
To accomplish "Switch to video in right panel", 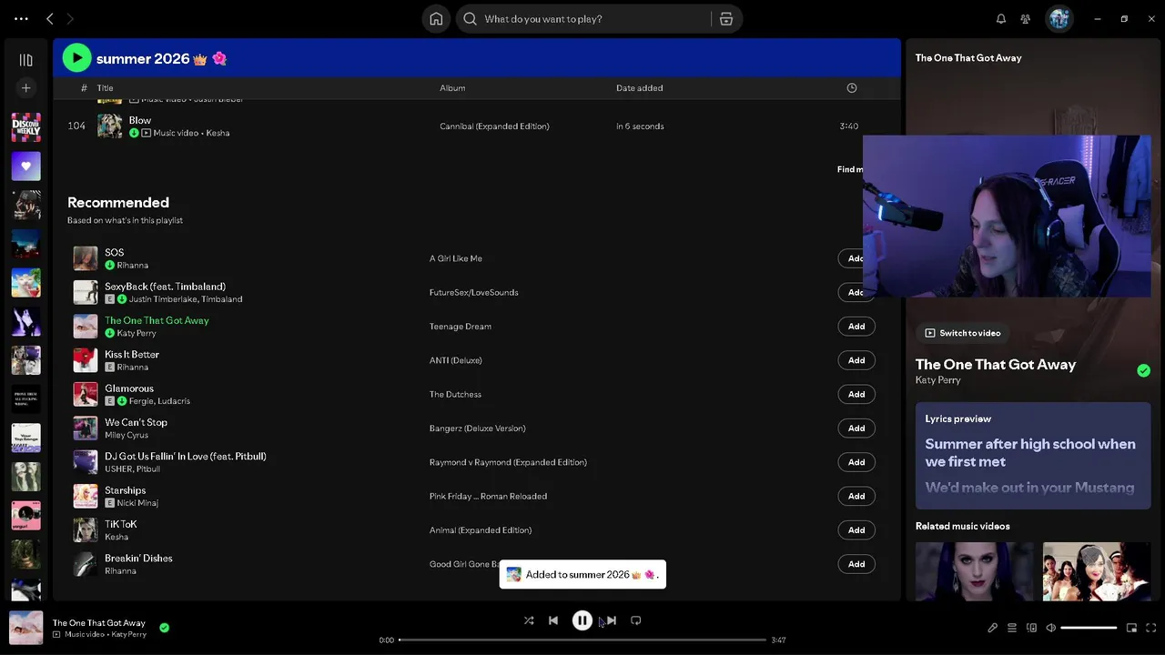I will pyautogui.click(x=963, y=333).
